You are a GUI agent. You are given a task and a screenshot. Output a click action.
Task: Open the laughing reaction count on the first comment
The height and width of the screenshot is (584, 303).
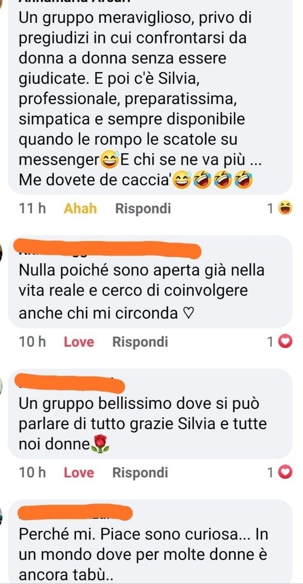(x=280, y=209)
